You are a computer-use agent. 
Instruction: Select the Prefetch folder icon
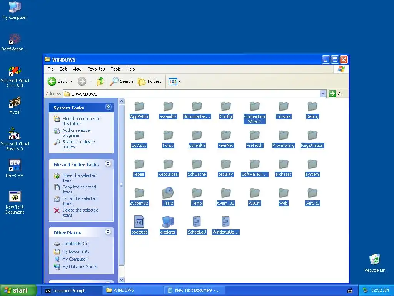255,135
